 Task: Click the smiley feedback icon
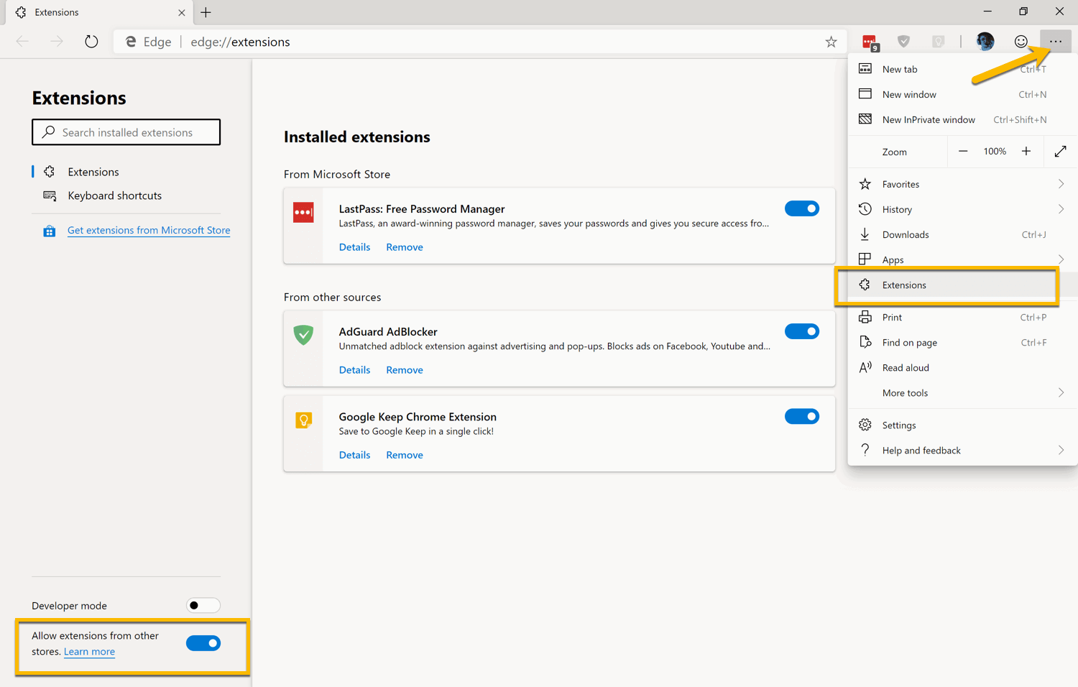(1021, 42)
